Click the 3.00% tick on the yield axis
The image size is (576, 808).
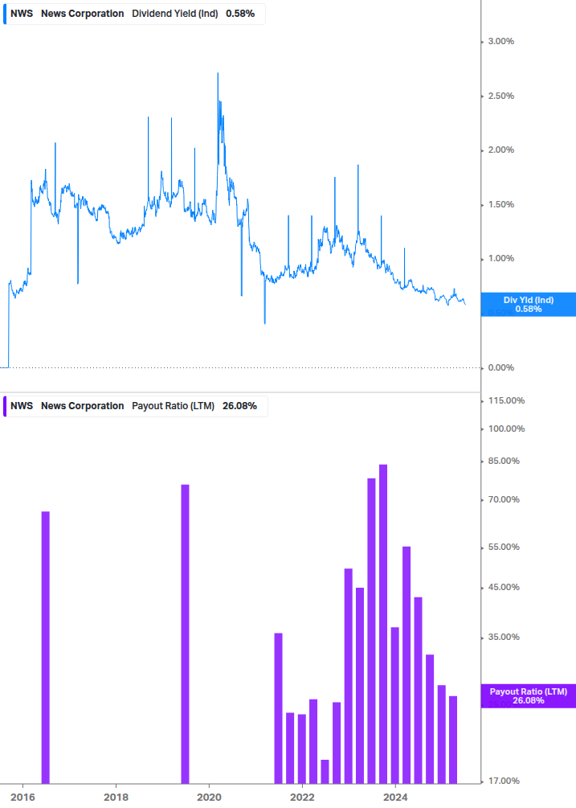(500, 41)
